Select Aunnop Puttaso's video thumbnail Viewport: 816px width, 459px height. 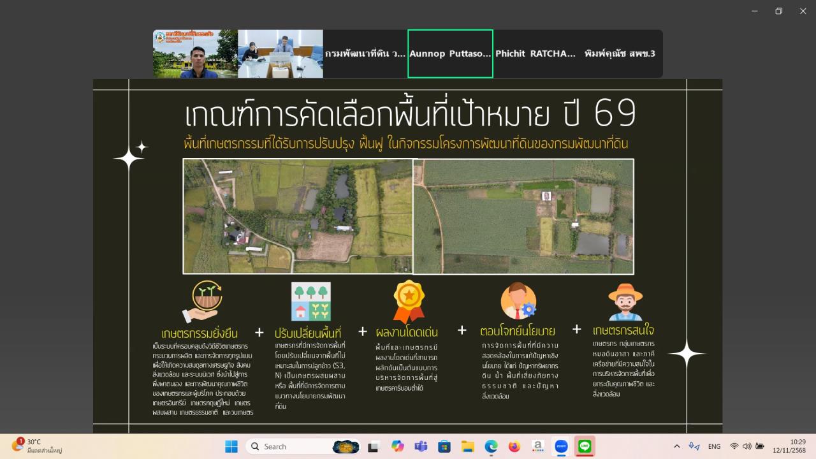[450, 54]
